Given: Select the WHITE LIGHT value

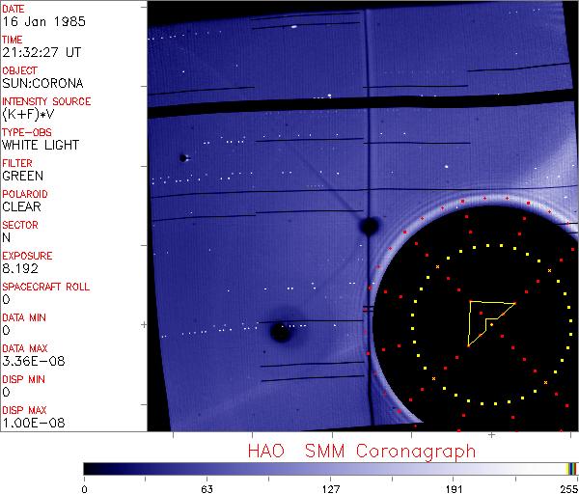Looking at the screenshot, I should pos(41,145).
